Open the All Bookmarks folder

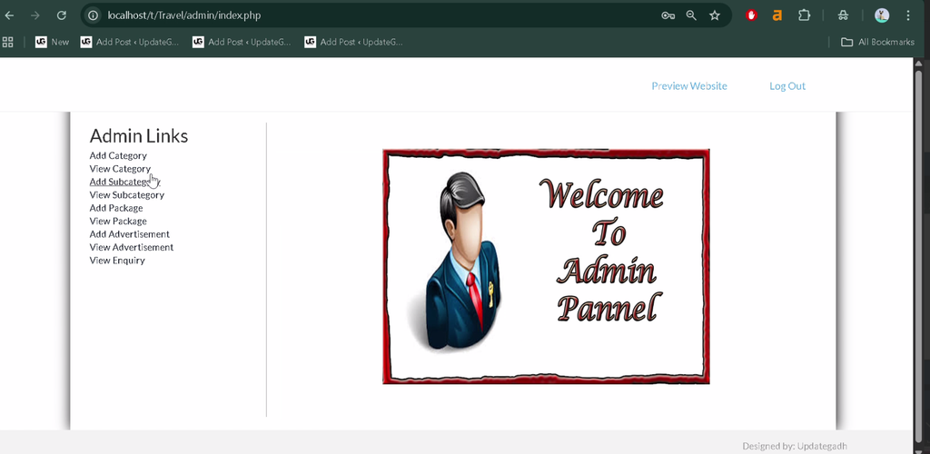[877, 42]
